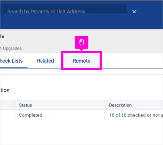
Task: Click the title text ending in 'le'
Action: coord(2,36)
